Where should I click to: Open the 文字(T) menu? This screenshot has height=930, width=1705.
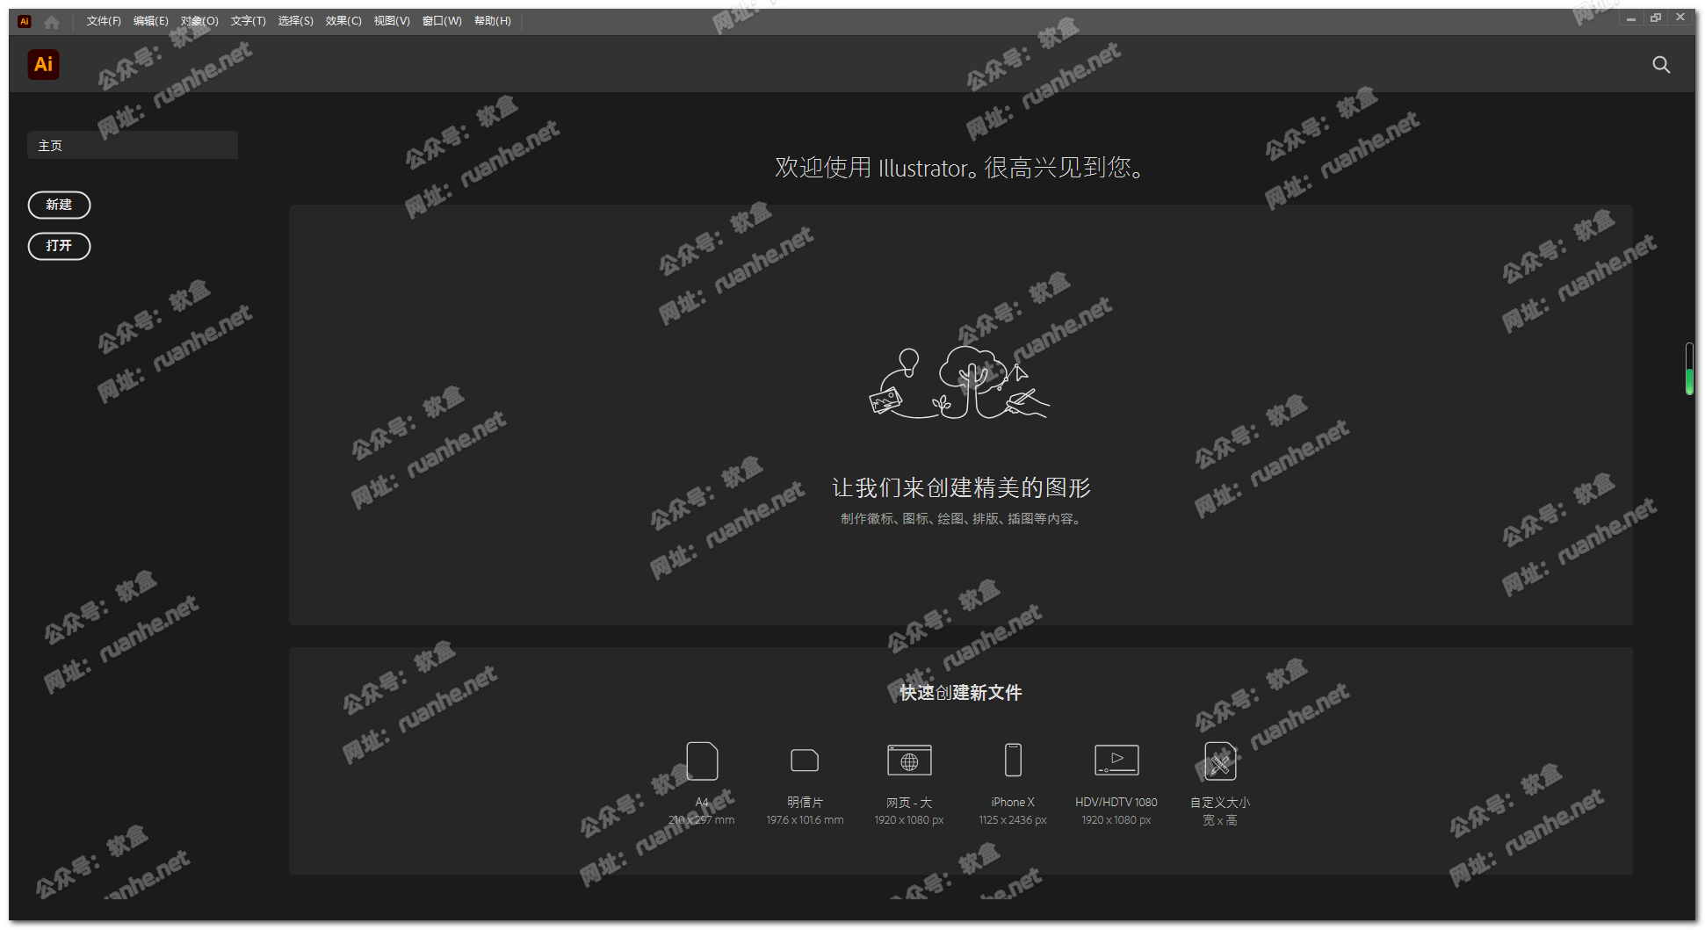248,21
